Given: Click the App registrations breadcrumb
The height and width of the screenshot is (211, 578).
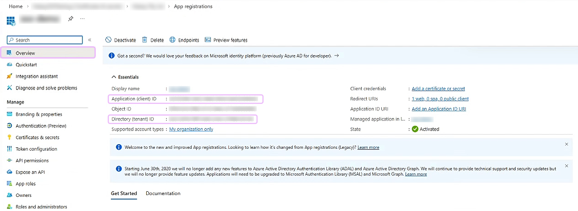Looking at the screenshot, I should click(193, 6).
